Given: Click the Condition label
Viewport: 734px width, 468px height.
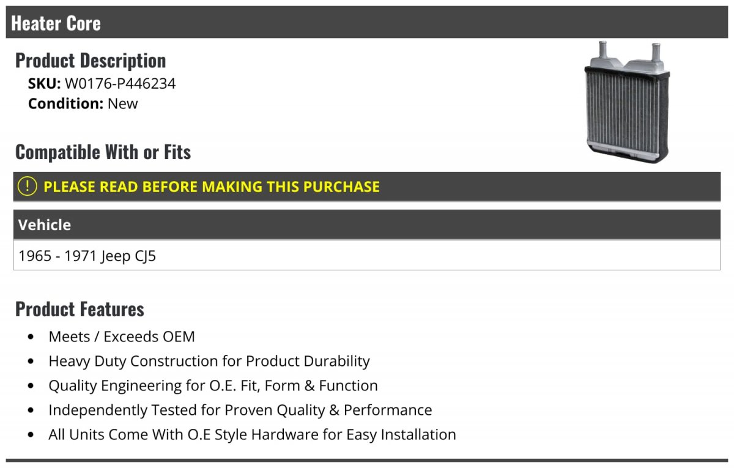Looking at the screenshot, I should click(x=66, y=103).
